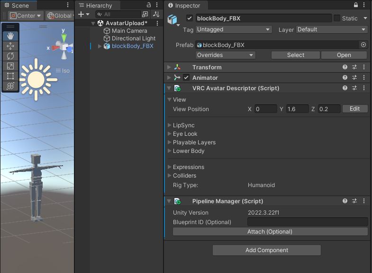Select Directional Light in the hierarchy
Viewport: 372px width, 273px height.
133,38
